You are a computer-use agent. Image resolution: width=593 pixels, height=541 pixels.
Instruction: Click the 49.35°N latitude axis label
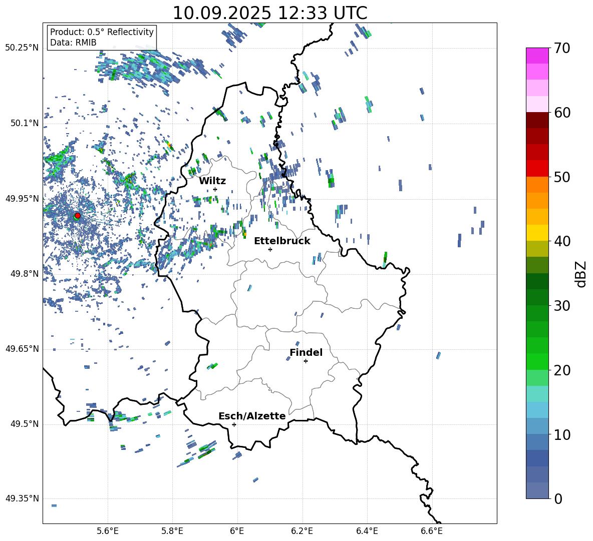pos(22,498)
